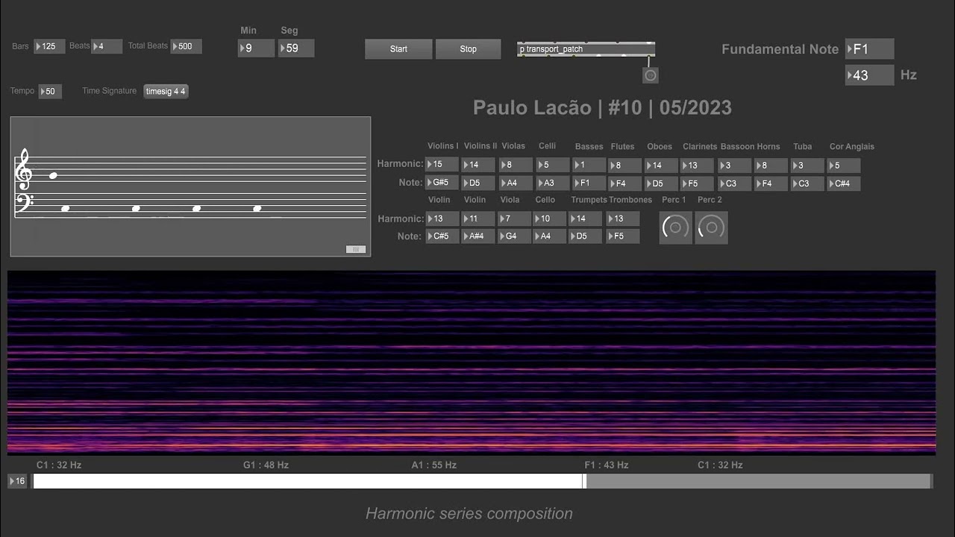Click the 'G1 : 48 Hz' label
The width and height of the screenshot is (955, 537).
tap(266, 465)
